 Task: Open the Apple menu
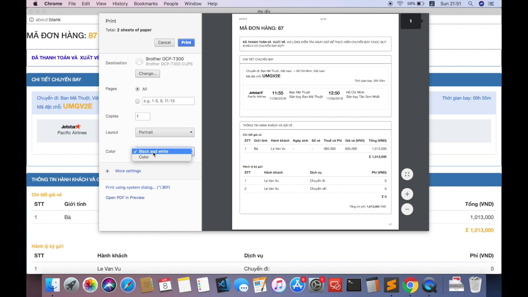[35, 4]
